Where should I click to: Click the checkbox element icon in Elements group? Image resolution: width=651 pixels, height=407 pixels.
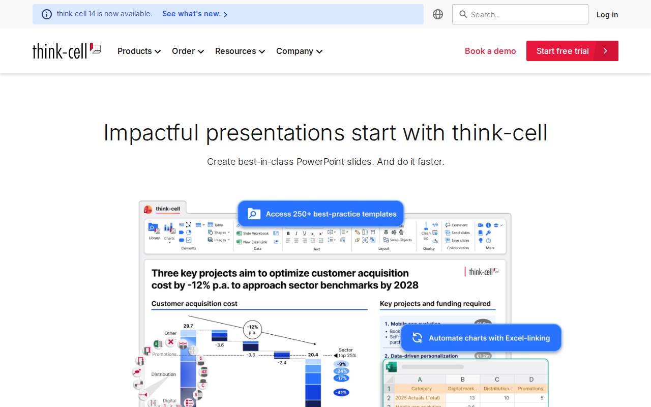189,240
